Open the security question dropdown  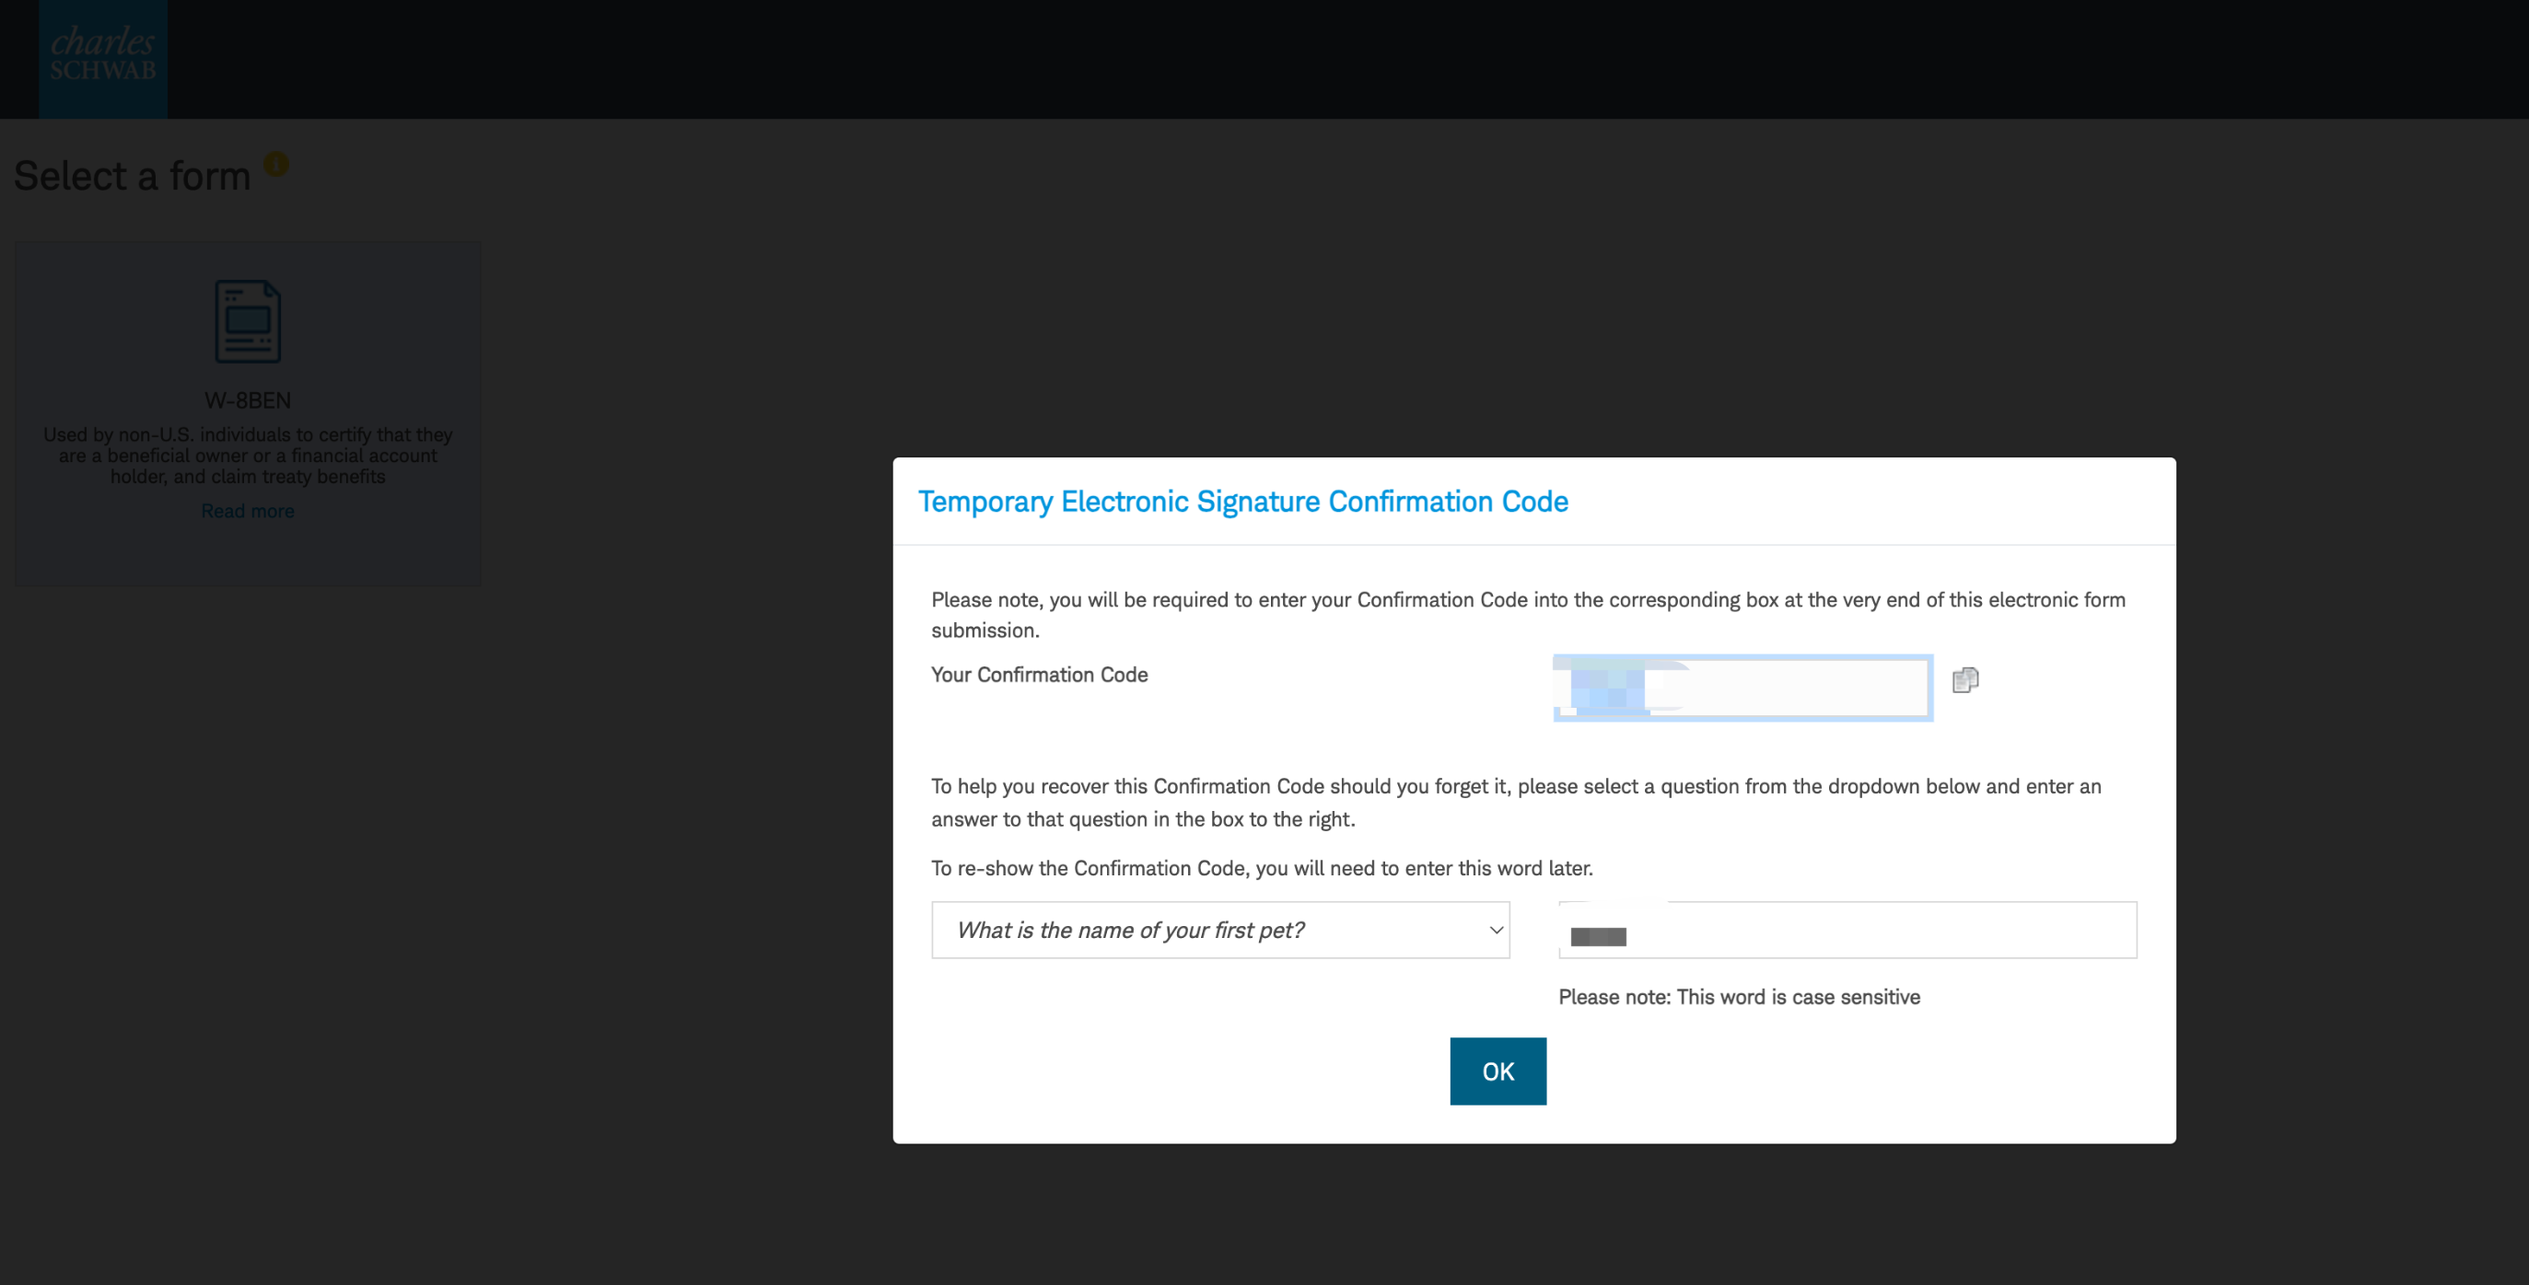tap(1220, 930)
